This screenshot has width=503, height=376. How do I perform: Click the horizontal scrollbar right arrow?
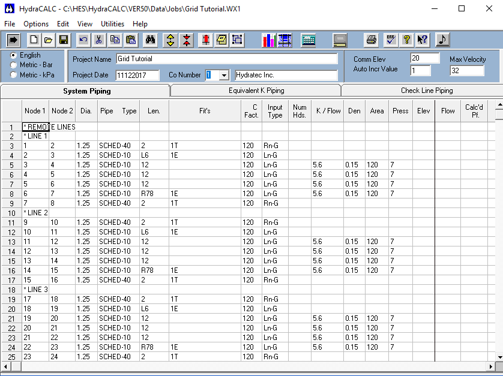(491, 366)
